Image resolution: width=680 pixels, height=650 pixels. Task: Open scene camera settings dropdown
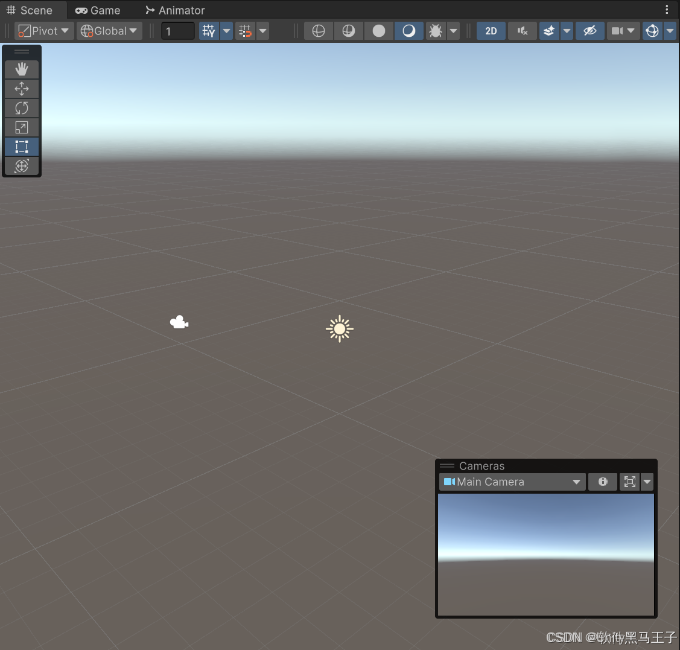(x=623, y=31)
